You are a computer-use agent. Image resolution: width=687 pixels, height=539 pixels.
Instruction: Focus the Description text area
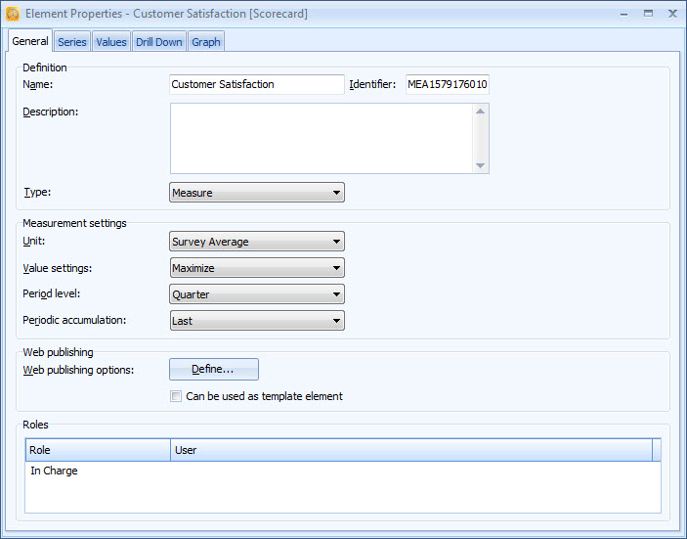[322, 138]
